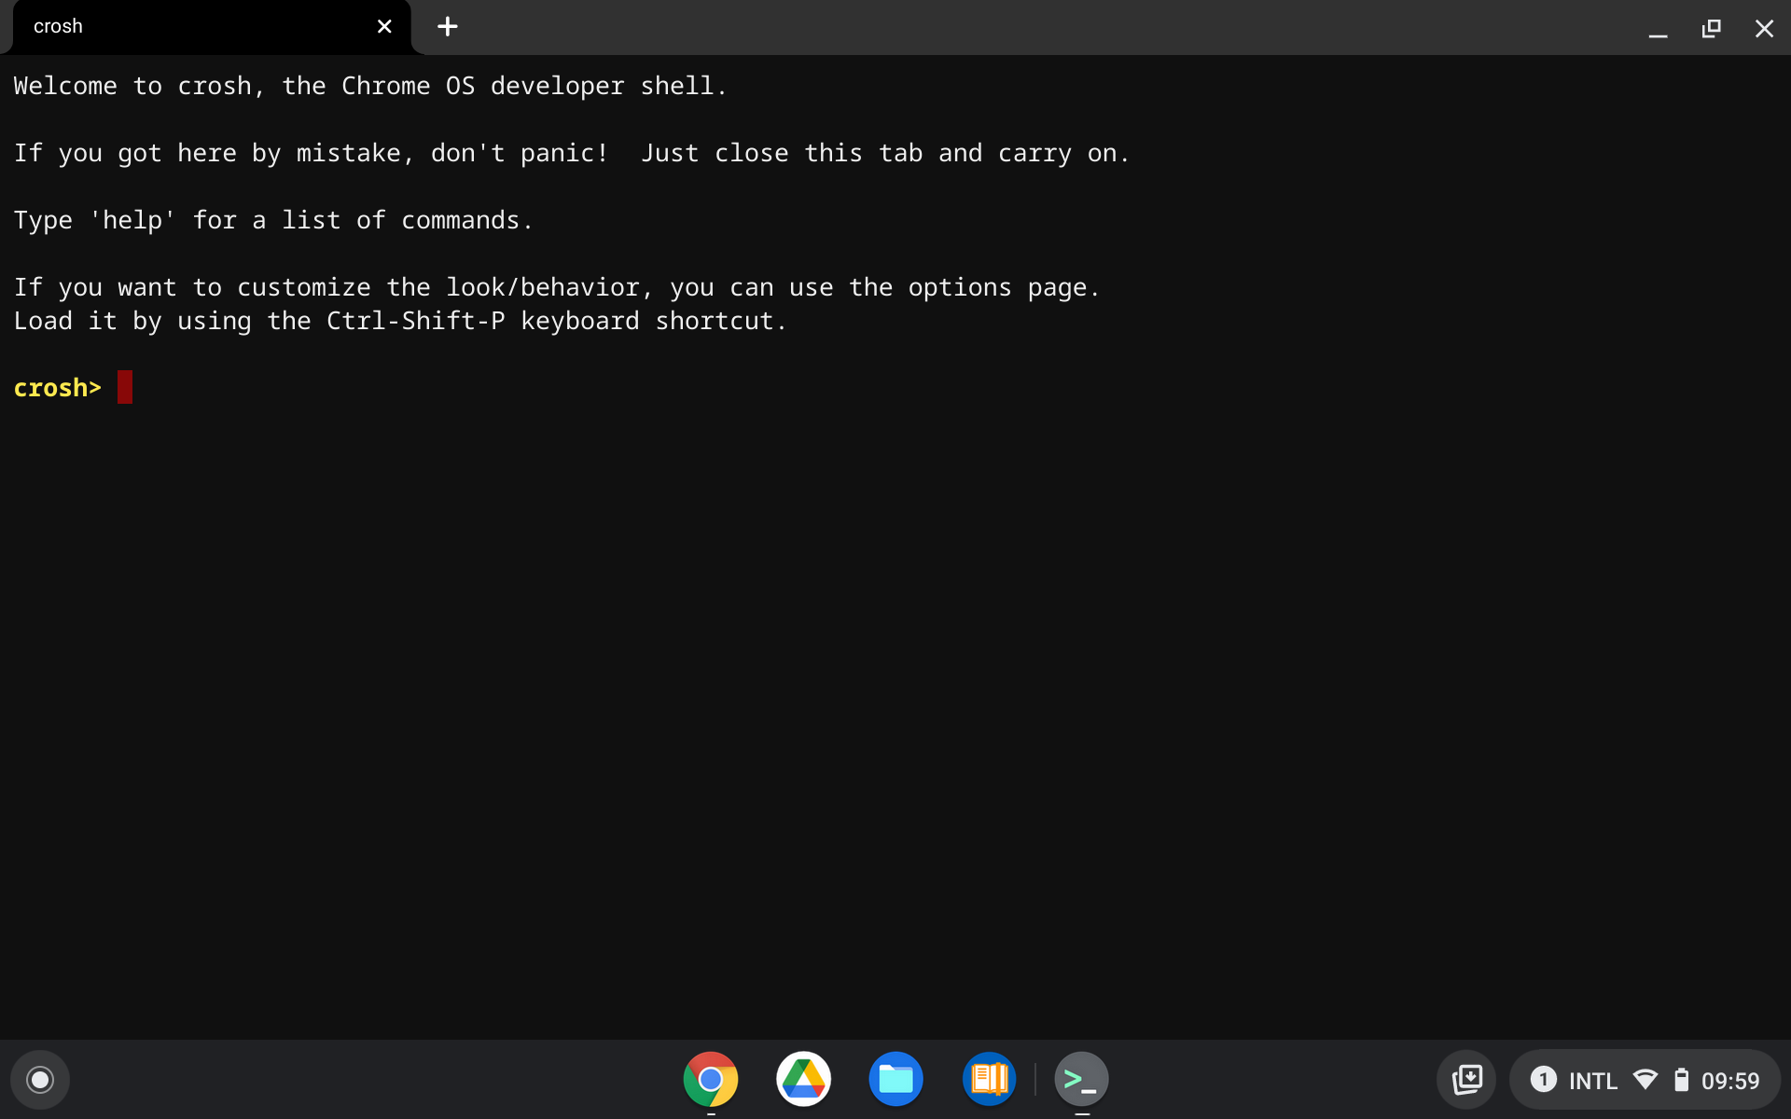Click the Wi-Fi status icon

[x=1645, y=1080]
